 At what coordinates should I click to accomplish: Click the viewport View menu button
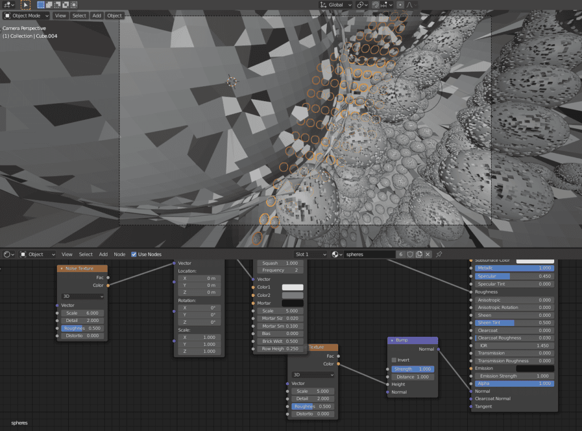60,15
